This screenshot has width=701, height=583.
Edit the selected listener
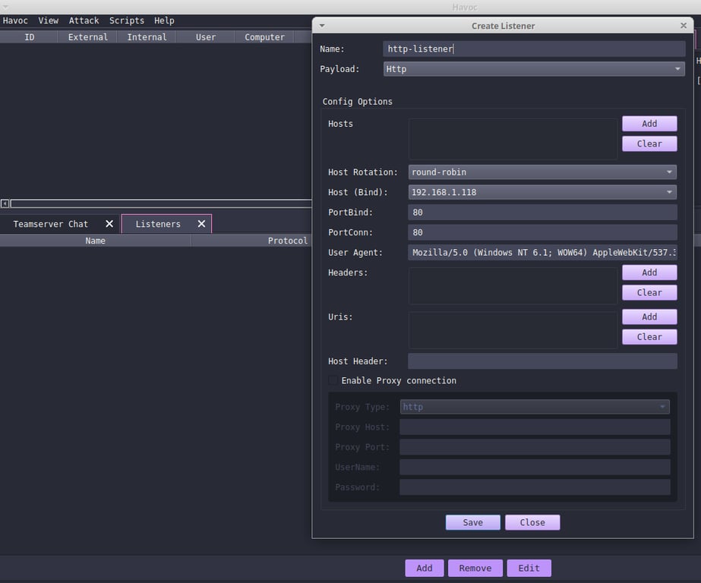click(x=529, y=568)
